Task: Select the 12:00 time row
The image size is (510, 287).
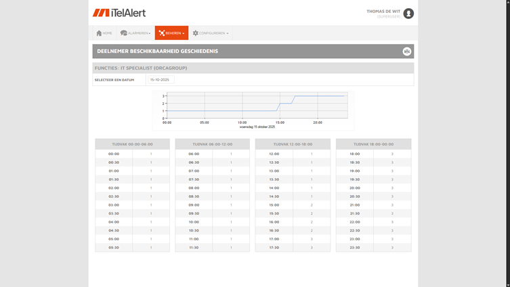Action: 293,154
